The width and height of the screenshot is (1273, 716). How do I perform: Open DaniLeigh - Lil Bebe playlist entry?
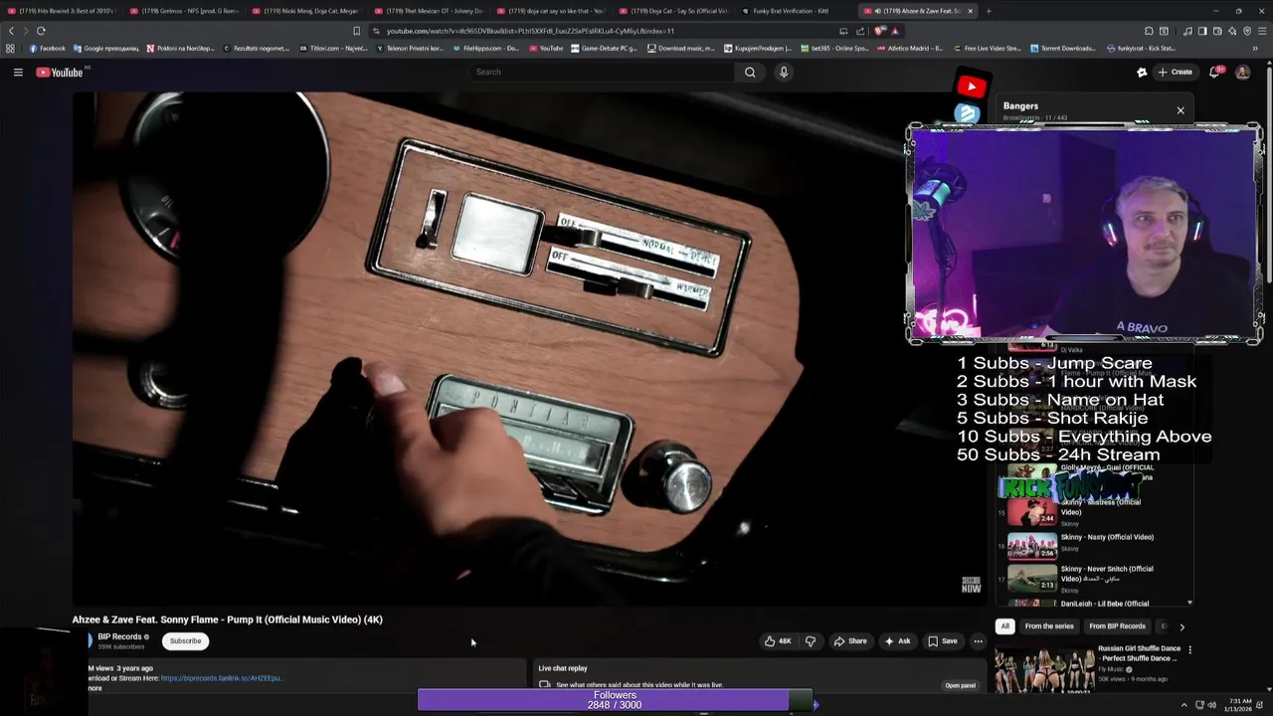1104,604
